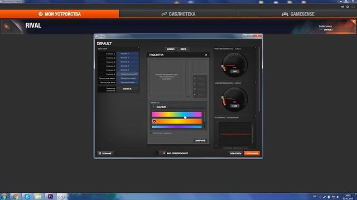The image size is (357, 200).
Task: Open the МОИ УСТРОЙСТВА tab
Action: click(60, 14)
